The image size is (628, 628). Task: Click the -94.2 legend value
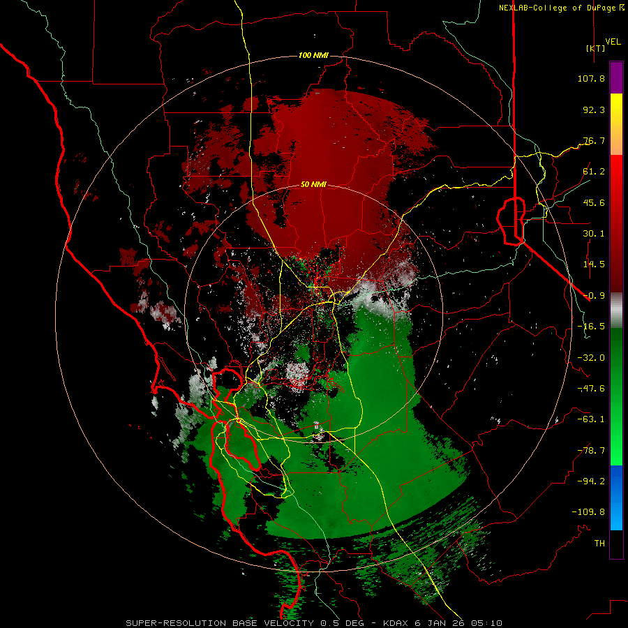(591, 481)
